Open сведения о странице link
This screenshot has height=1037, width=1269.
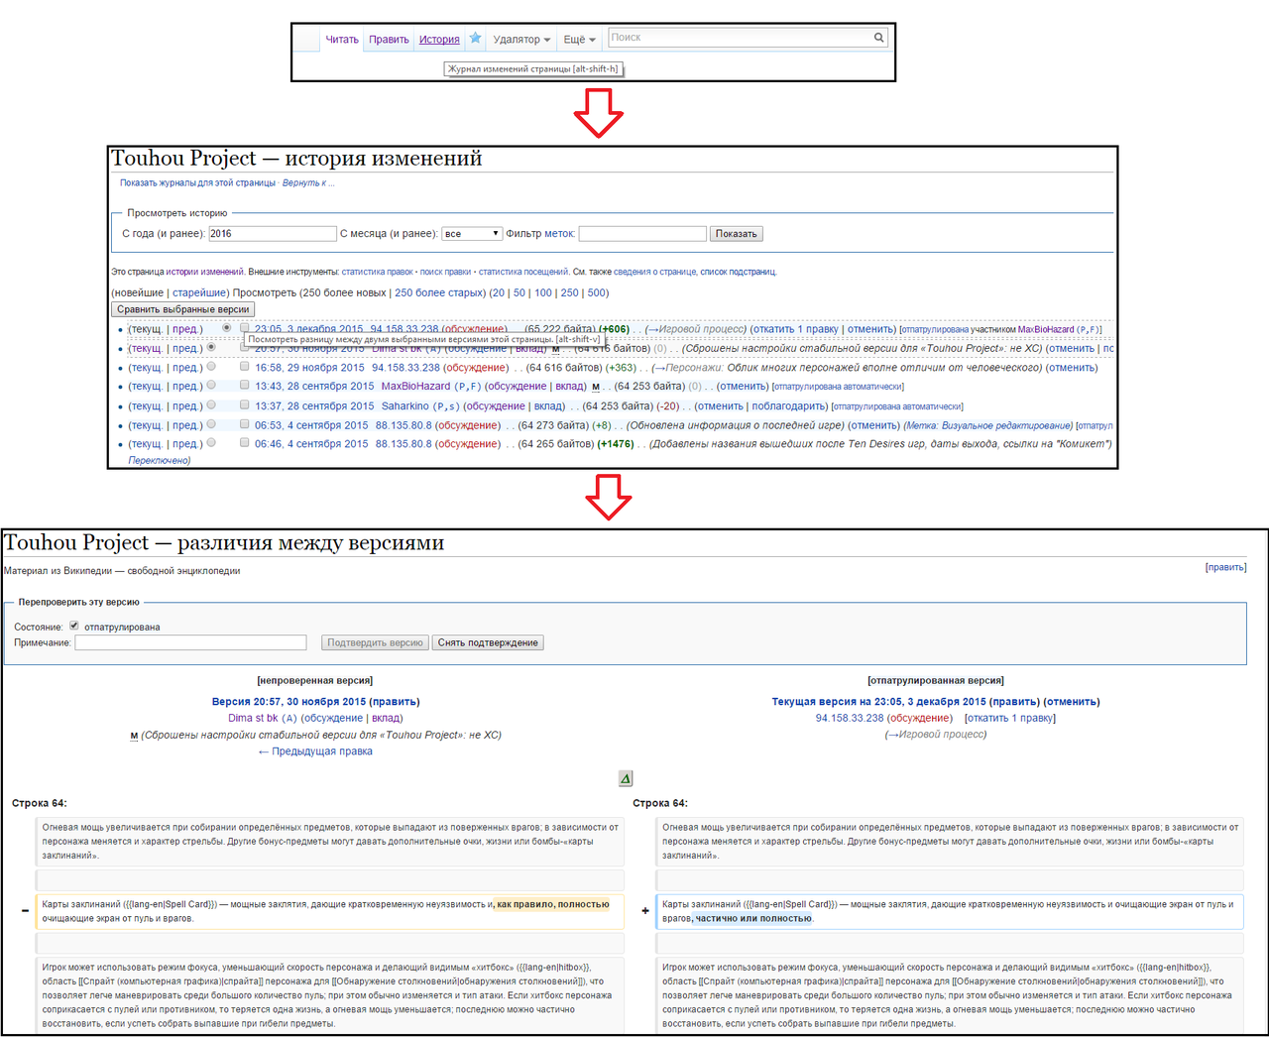coord(654,272)
